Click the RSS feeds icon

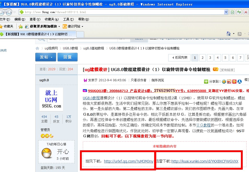pos(240,34)
